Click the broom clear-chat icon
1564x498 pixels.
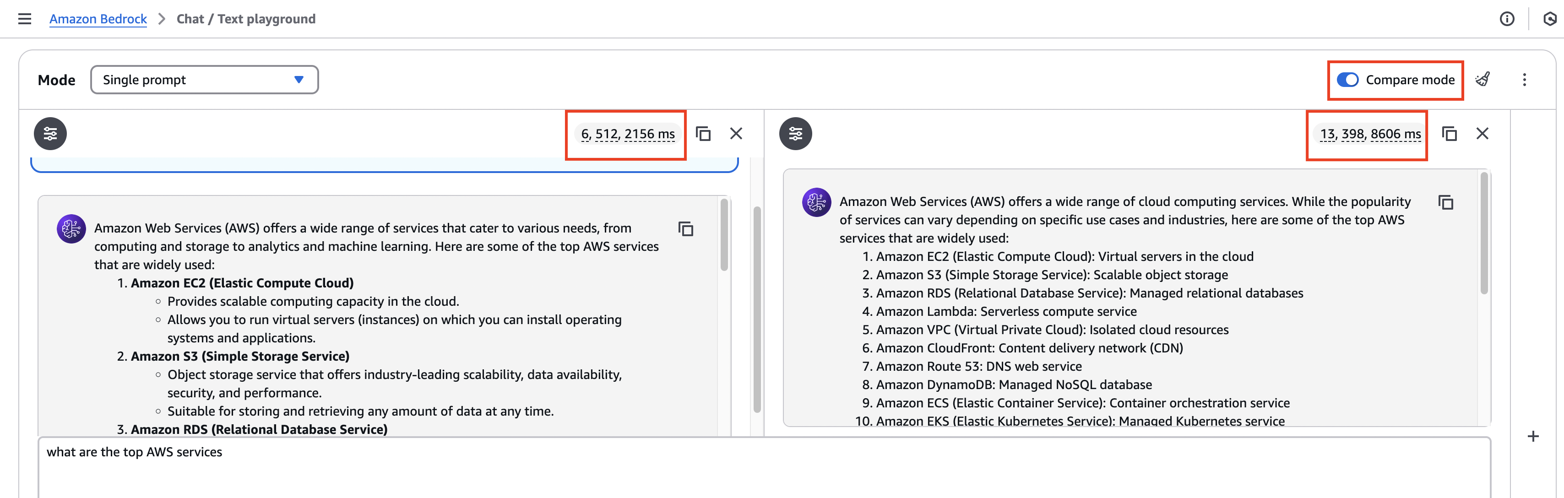click(1483, 80)
